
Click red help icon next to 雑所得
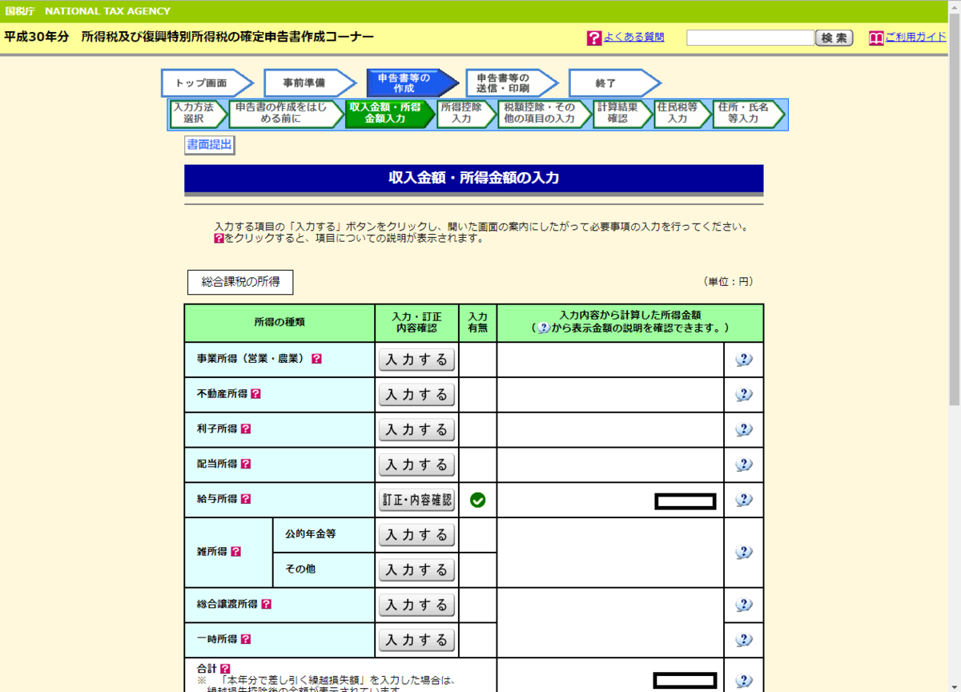coord(236,552)
